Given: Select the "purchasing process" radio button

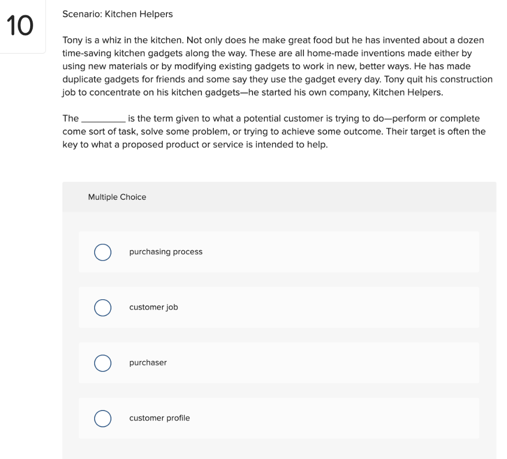Looking at the screenshot, I should (x=102, y=252).
